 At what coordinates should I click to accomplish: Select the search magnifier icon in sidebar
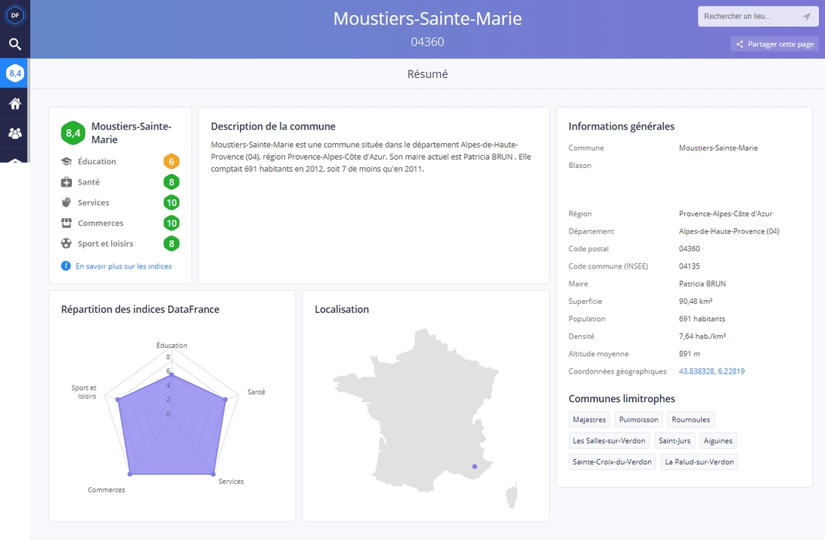[15, 43]
